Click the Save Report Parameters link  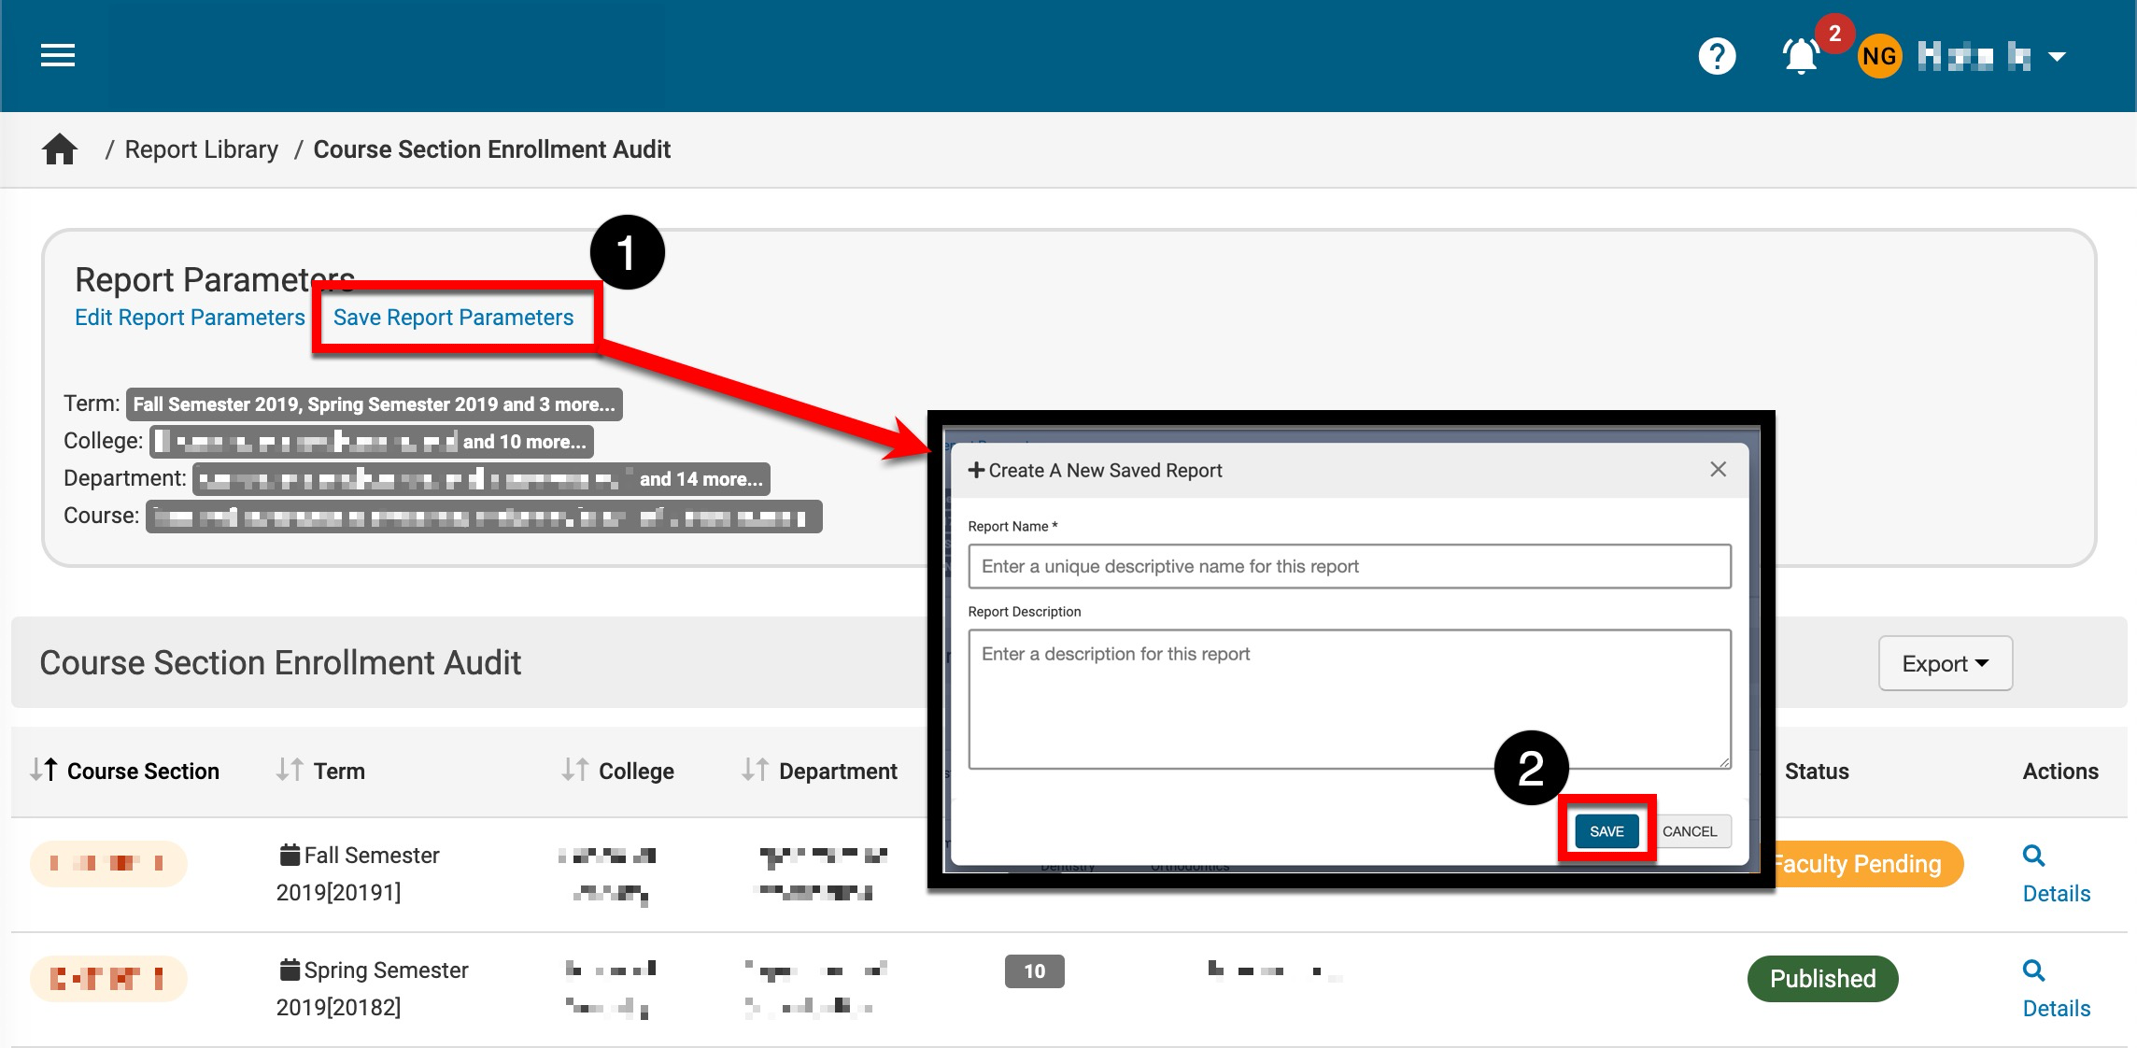point(453,318)
